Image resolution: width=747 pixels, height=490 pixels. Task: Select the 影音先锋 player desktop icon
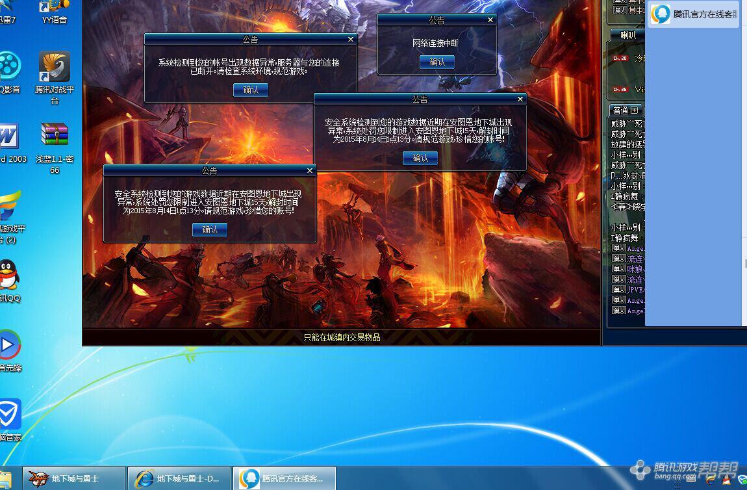click(10, 350)
